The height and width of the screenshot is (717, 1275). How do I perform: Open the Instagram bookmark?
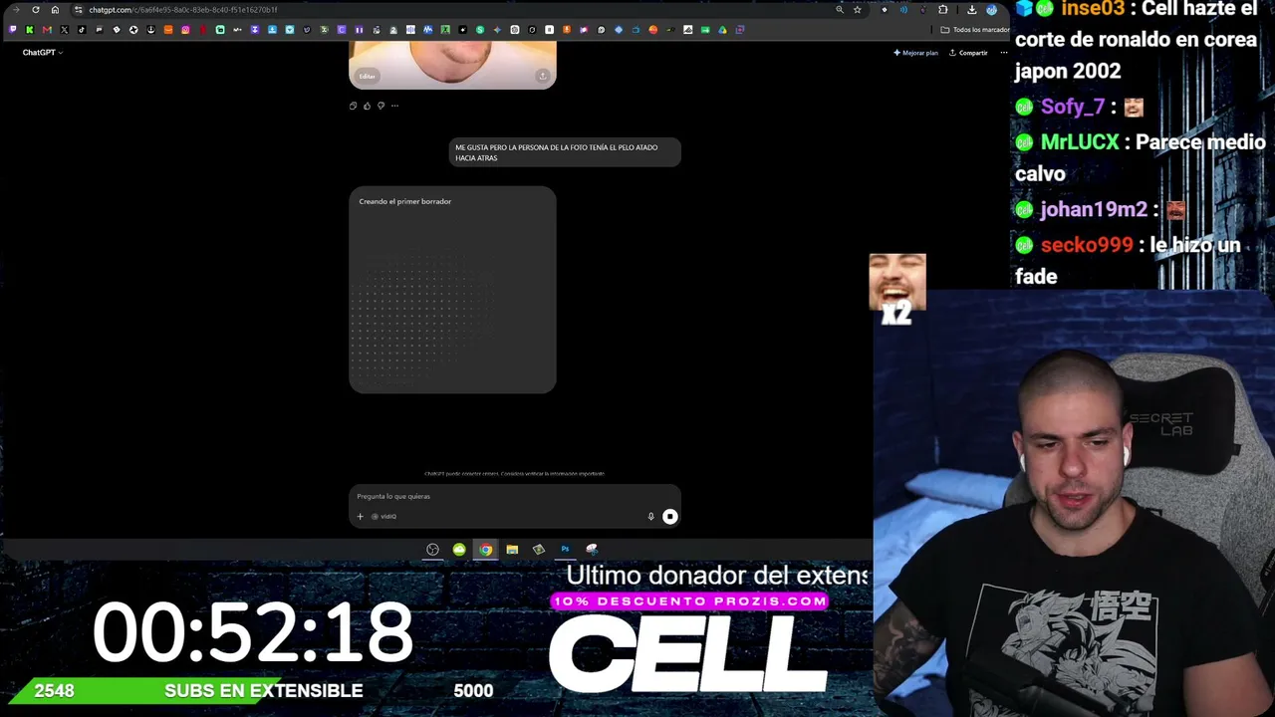pos(185,30)
